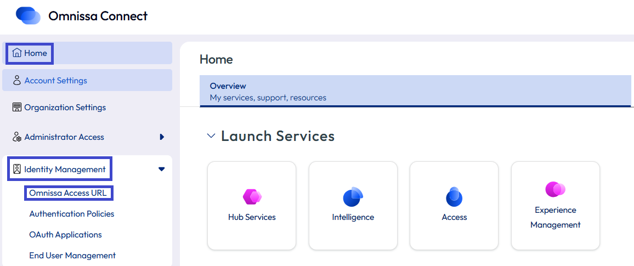Open OAuth Applications submenu item
The height and width of the screenshot is (266, 634).
pyautogui.click(x=65, y=235)
